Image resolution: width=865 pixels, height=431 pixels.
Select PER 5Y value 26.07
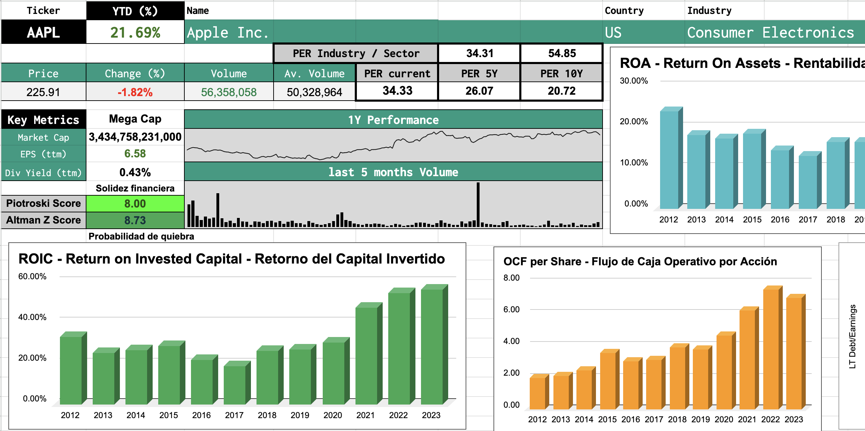tap(480, 91)
